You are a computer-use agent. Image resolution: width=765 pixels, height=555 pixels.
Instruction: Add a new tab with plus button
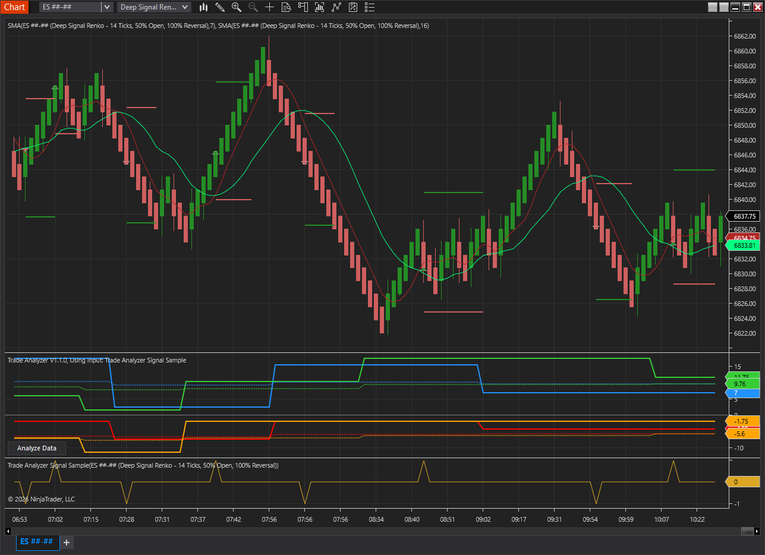[67, 543]
